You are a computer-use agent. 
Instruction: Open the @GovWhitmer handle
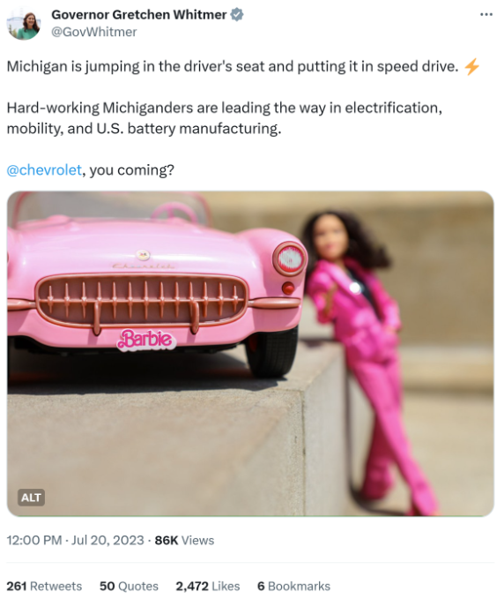[x=94, y=32]
